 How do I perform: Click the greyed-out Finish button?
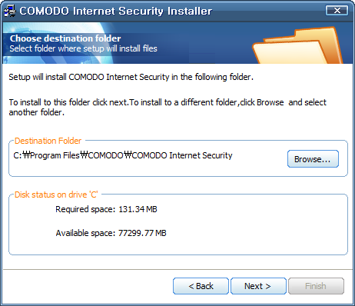[x=316, y=286]
